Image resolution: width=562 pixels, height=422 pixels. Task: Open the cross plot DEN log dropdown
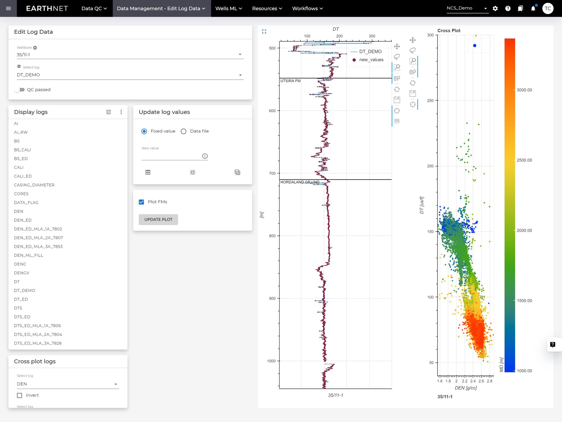pyautogui.click(x=67, y=384)
